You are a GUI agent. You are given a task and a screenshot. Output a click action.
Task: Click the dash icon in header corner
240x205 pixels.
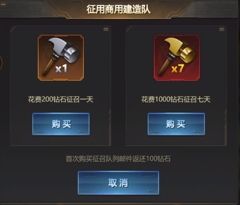pos(3,4)
